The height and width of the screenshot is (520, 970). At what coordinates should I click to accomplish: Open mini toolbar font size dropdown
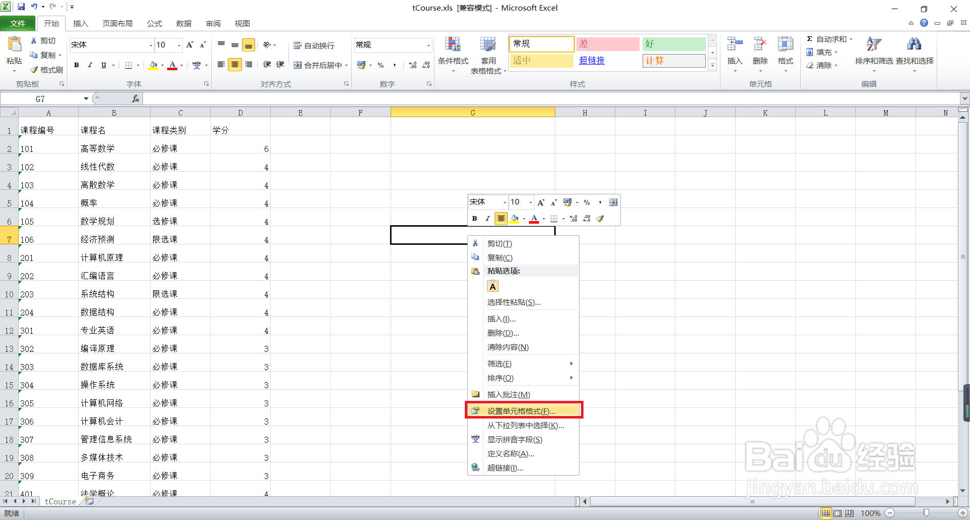(x=530, y=202)
